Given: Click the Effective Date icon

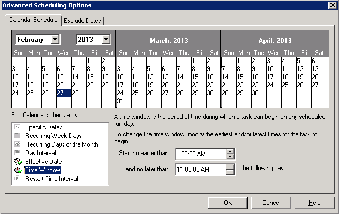Looking at the screenshot, I should 18,162.
